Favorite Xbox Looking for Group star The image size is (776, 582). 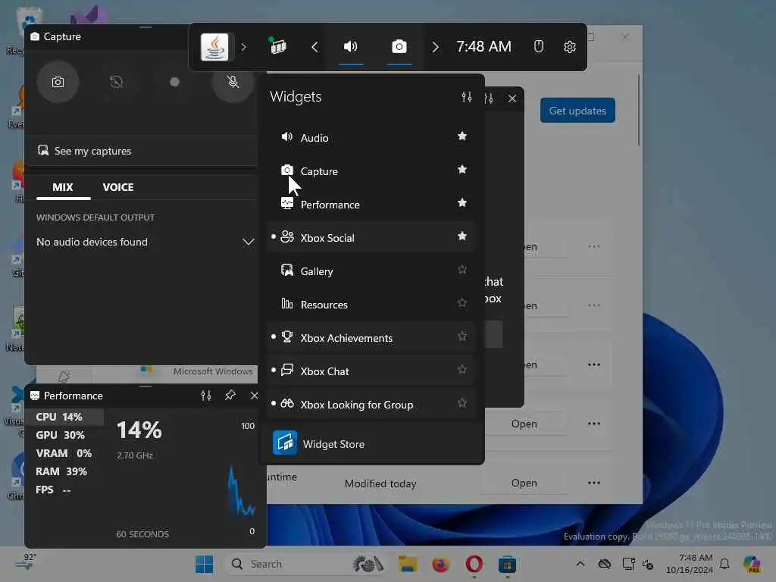click(x=462, y=402)
